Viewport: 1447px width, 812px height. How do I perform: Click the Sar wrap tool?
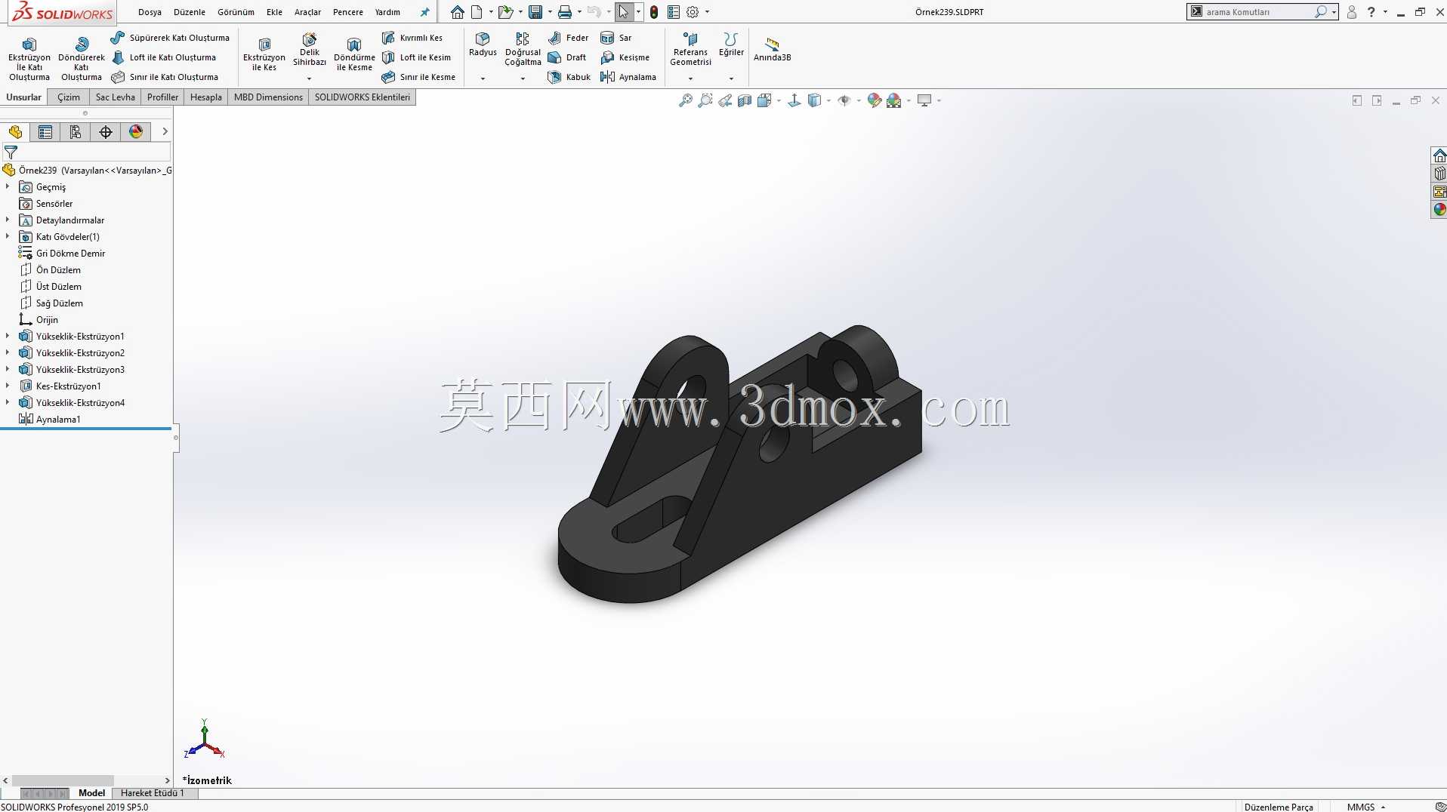pyautogui.click(x=616, y=38)
